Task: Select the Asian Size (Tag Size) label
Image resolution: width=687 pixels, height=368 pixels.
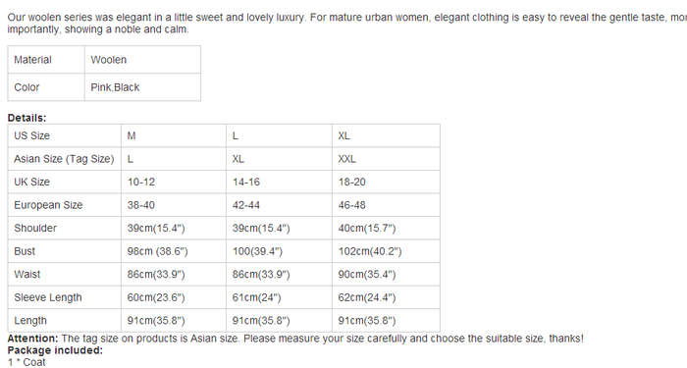Action: [65, 159]
